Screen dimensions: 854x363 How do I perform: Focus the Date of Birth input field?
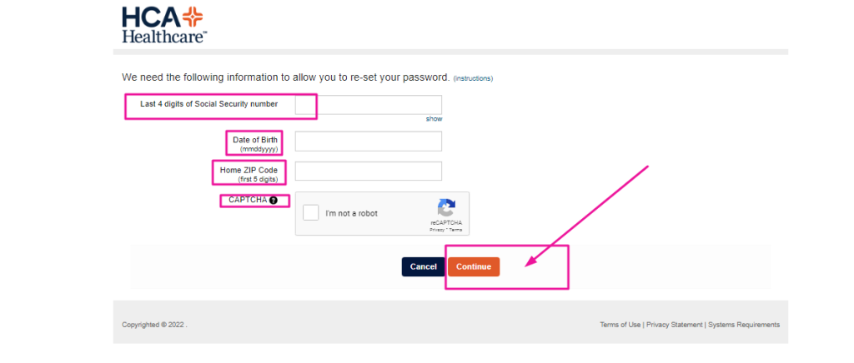[x=368, y=141]
